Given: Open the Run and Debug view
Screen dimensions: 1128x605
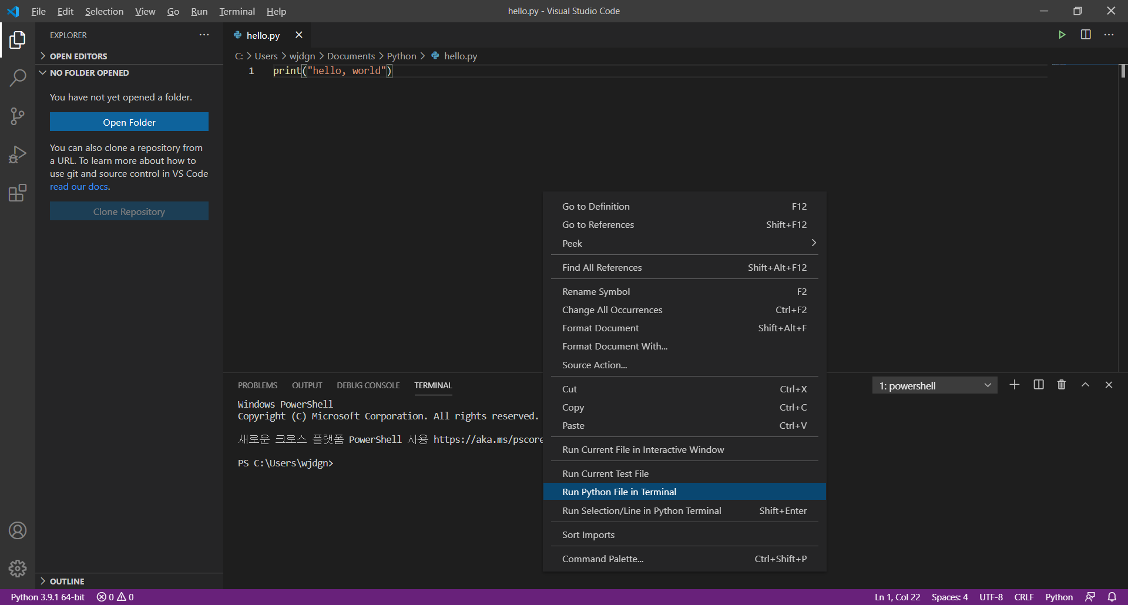Looking at the screenshot, I should point(18,154).
